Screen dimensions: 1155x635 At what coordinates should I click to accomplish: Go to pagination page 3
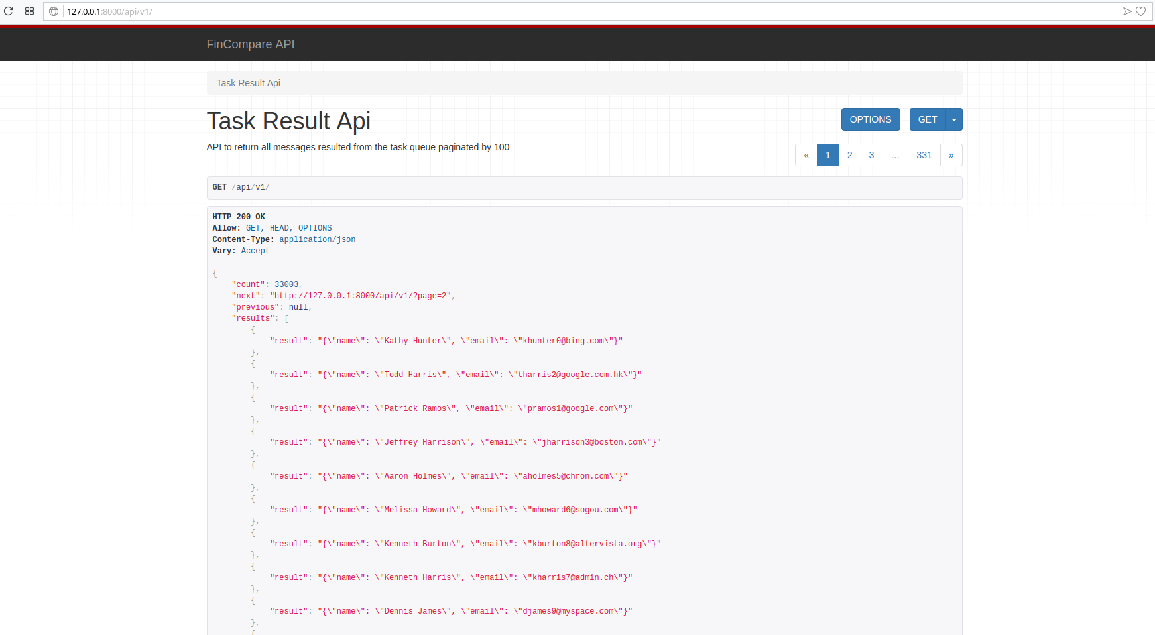click(872, 155)
